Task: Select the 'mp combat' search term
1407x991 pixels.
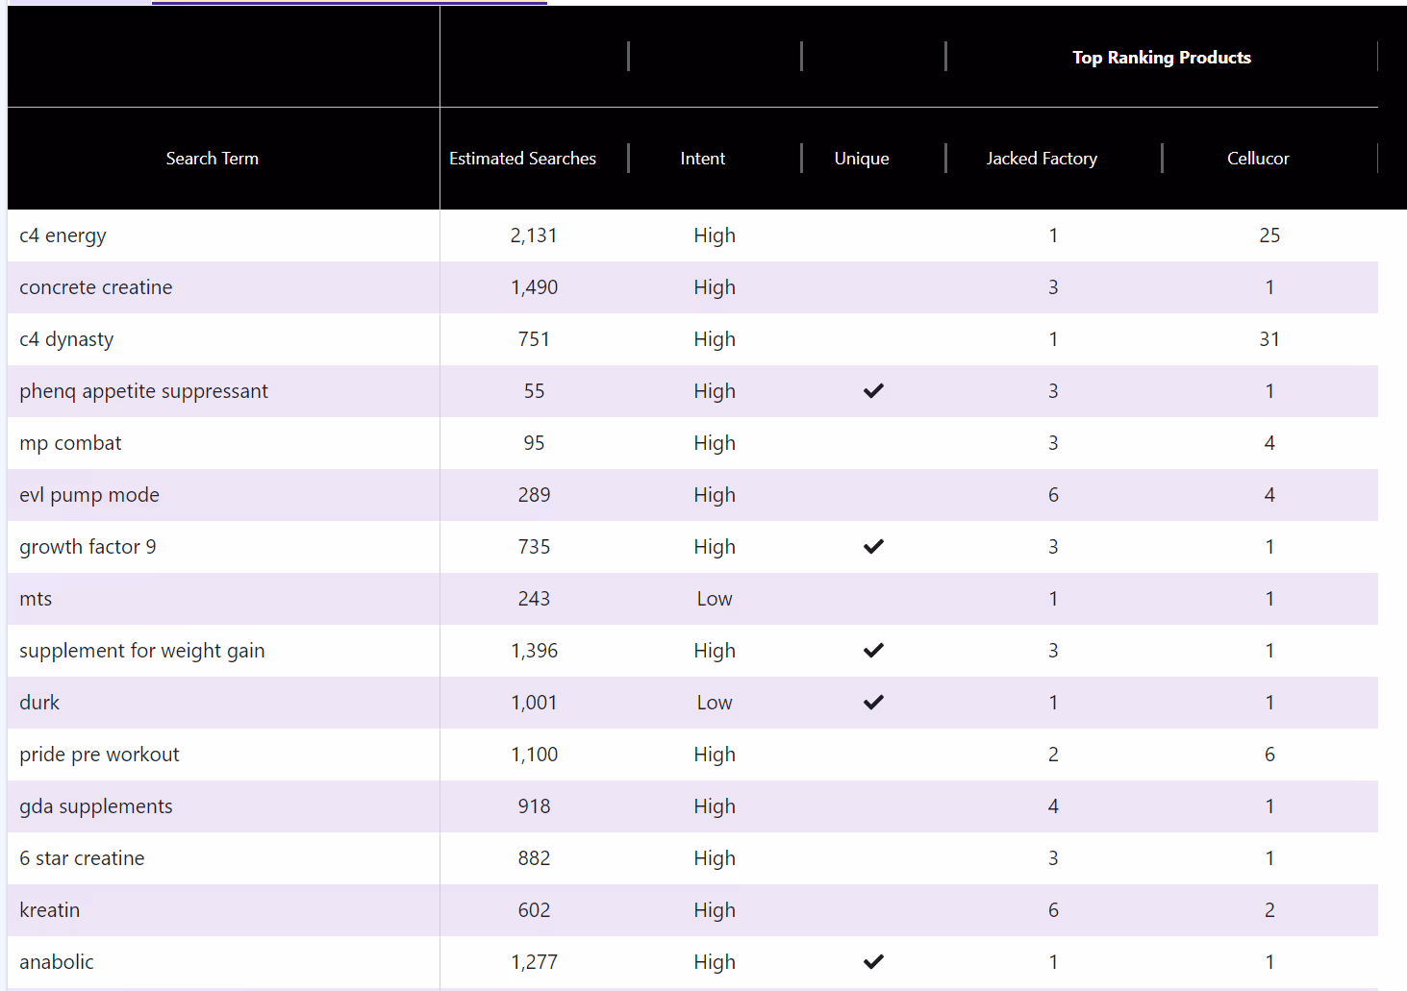Action: click(x=70, y=443)
